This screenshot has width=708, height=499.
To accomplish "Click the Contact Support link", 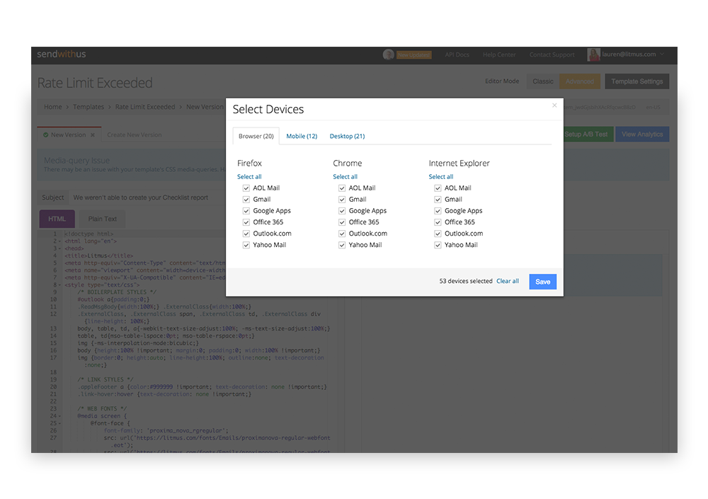I will (552, 55).
